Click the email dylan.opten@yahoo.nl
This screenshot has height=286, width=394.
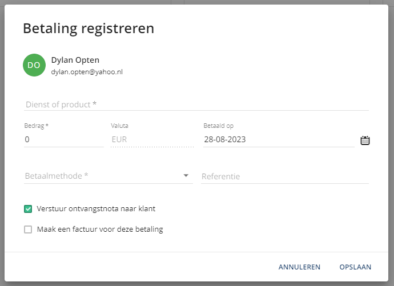pos(87,72)
